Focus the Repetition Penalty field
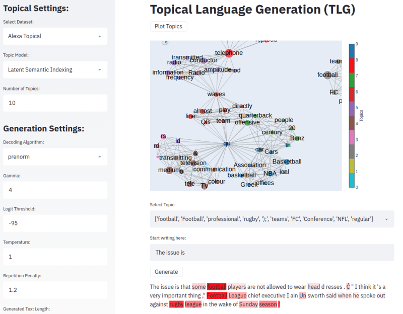The image size is (403, 314). [55, 290]
